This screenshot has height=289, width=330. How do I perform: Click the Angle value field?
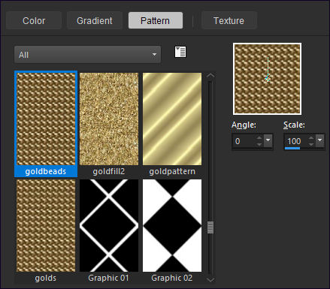244,141
